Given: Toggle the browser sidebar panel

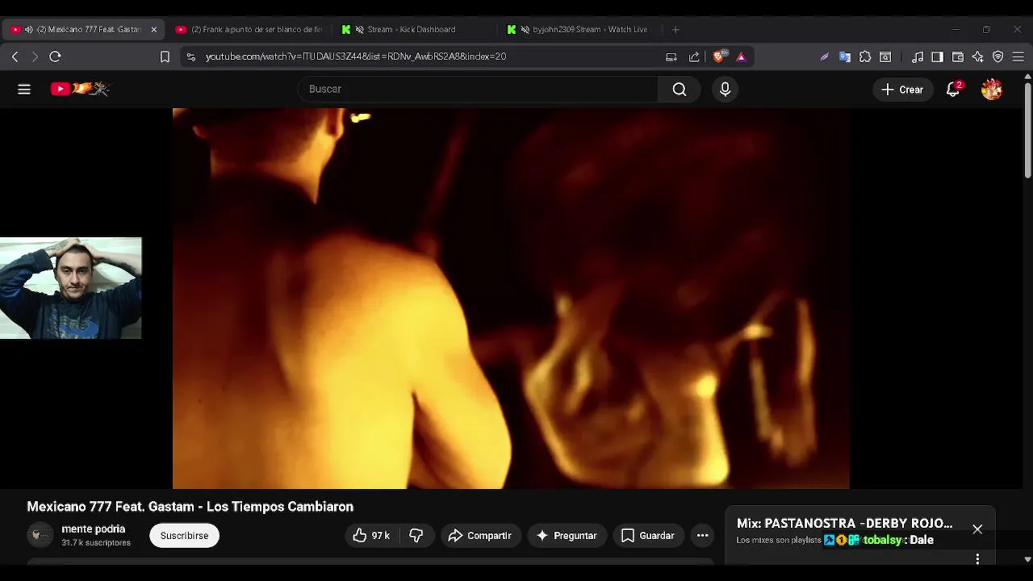Looking at the screenshot, I should (937, 56).
